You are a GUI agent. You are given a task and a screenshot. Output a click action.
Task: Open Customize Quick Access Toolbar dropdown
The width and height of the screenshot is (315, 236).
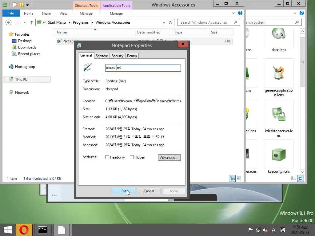click(x=27, y=5)
